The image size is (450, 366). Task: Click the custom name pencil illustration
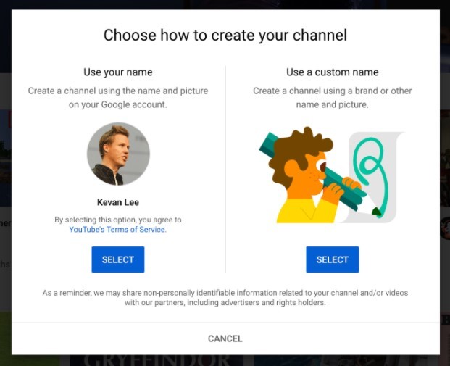[331, 175]
